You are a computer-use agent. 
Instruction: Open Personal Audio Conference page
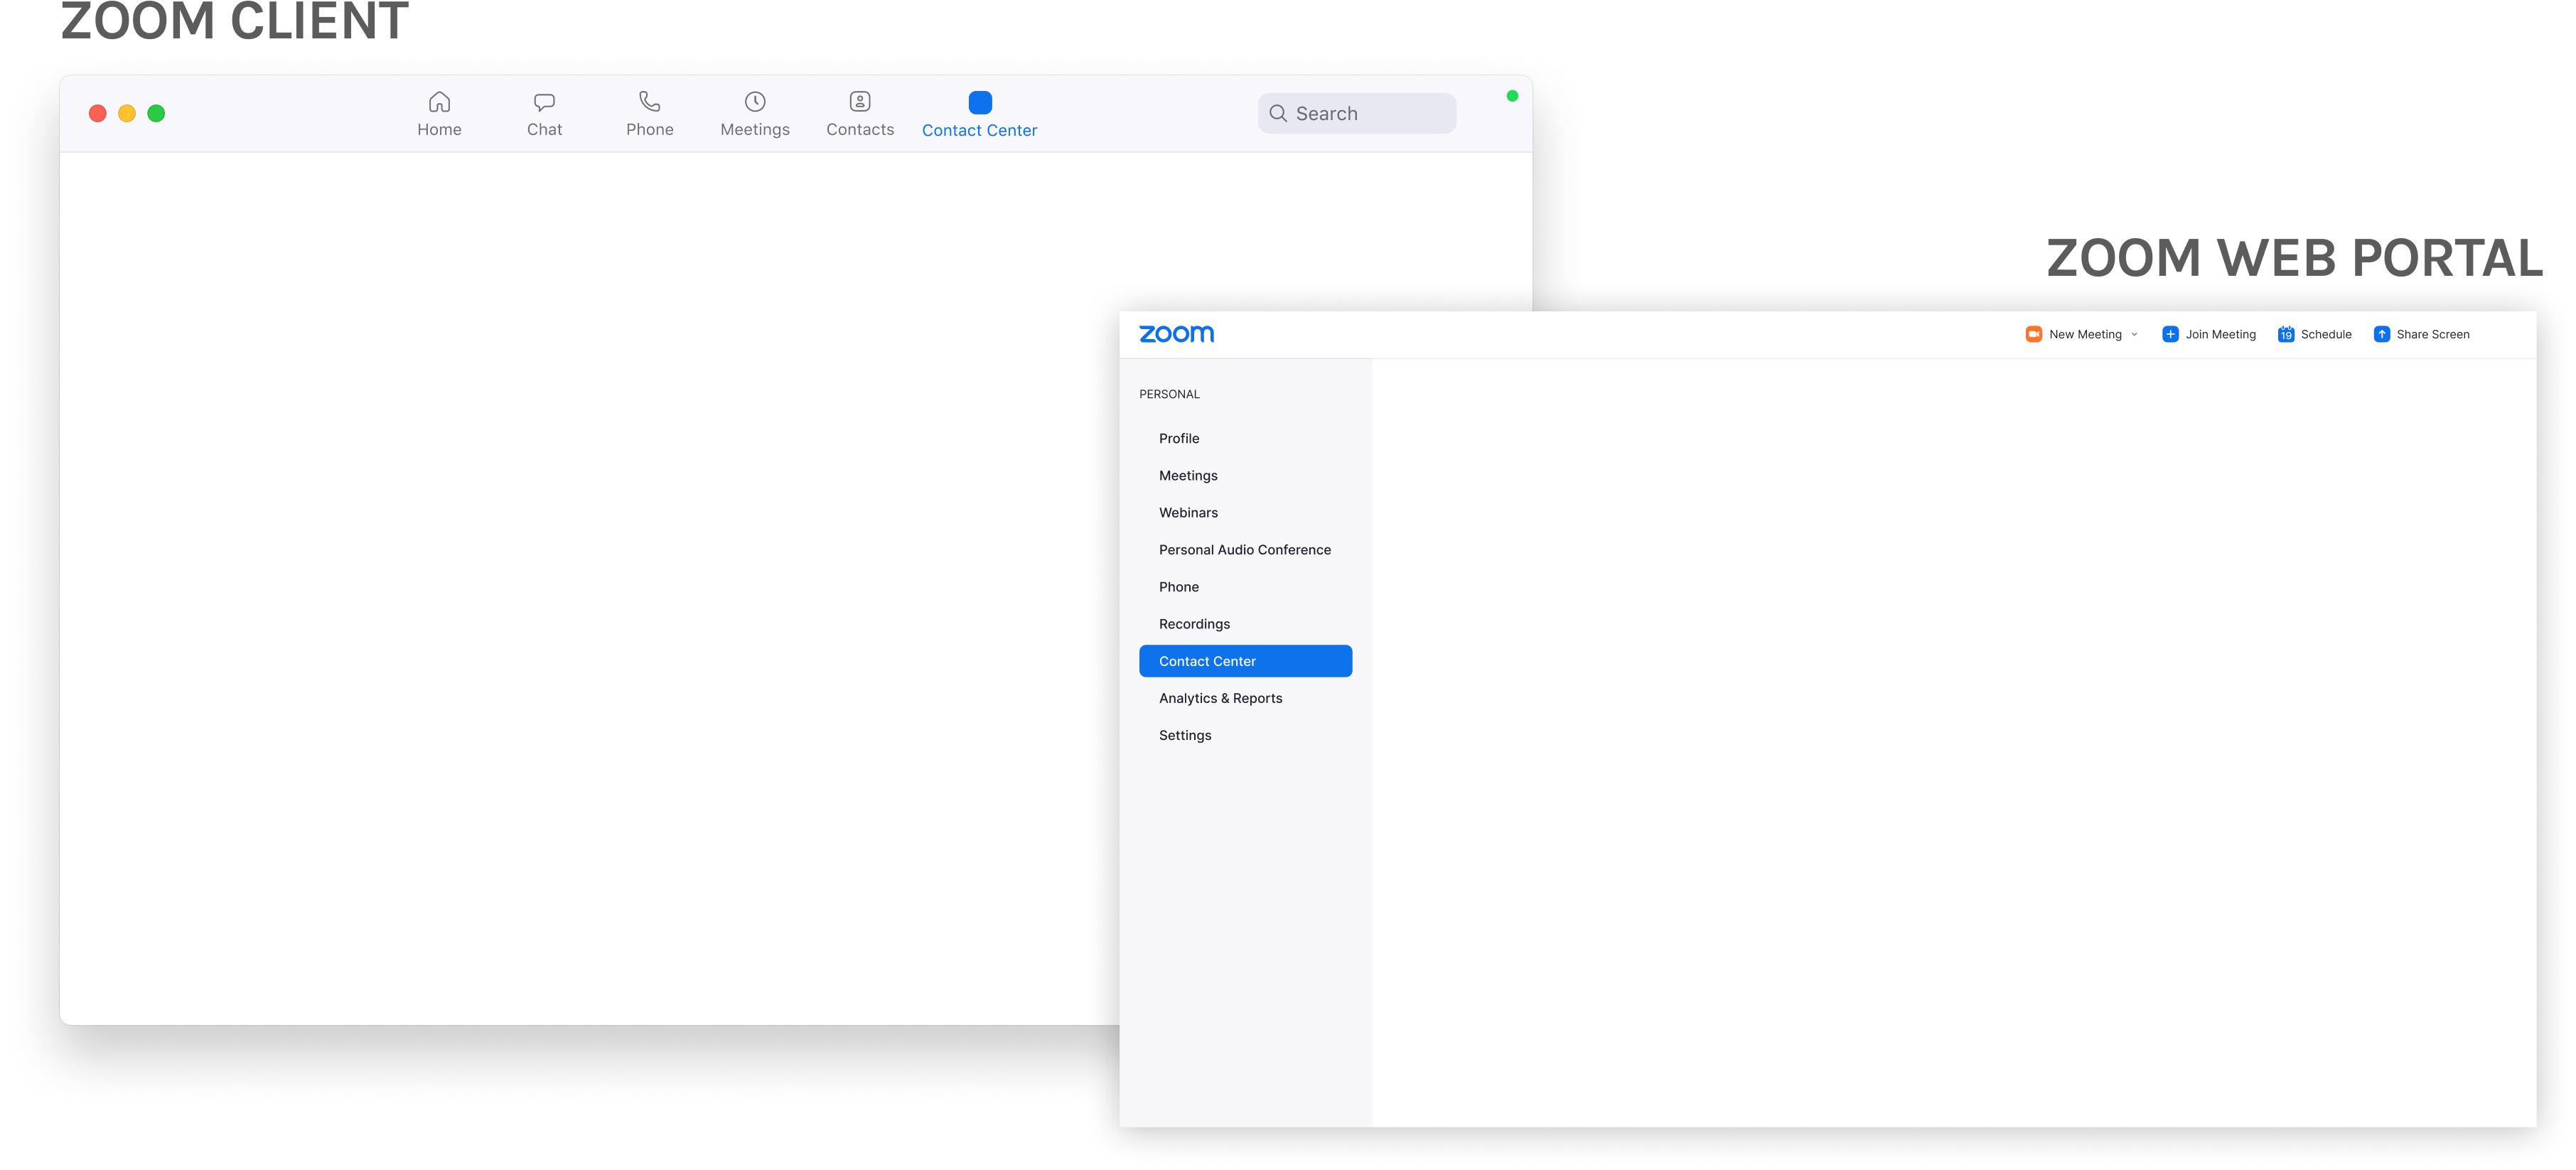(x=1244, y=549)
